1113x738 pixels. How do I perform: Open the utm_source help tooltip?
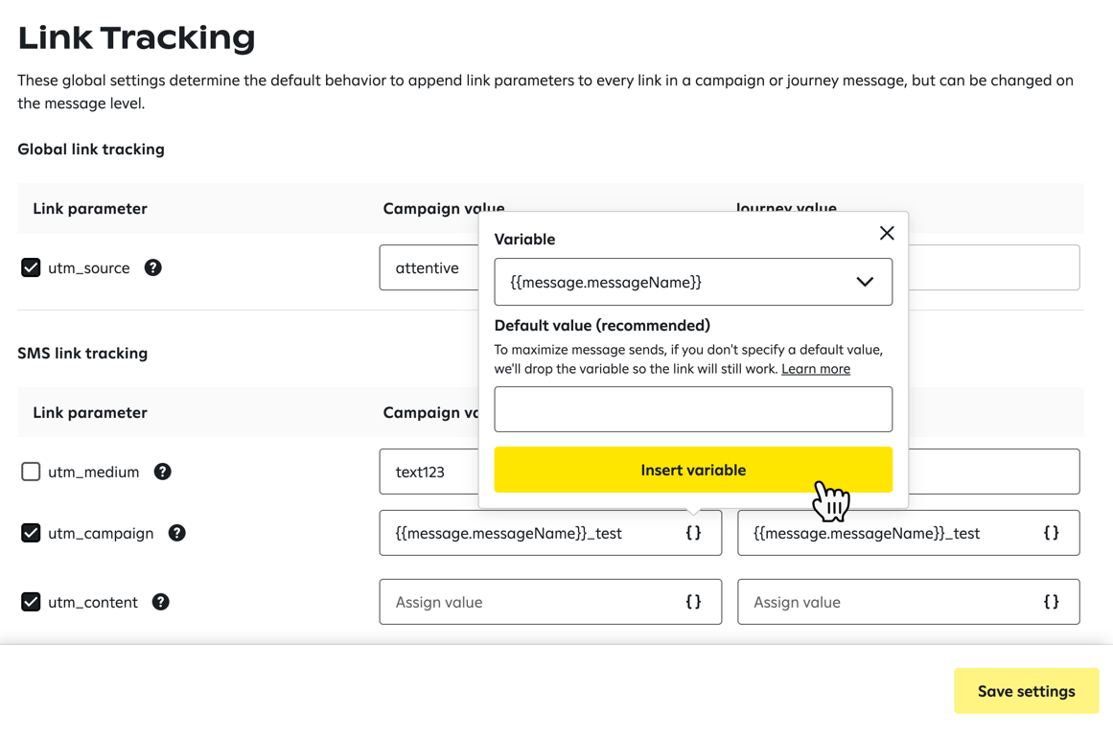152,267
